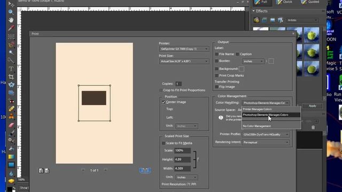Select the Paint Bucket tool
This screenshot has width=342, height=192.
[x=11, y=149]
